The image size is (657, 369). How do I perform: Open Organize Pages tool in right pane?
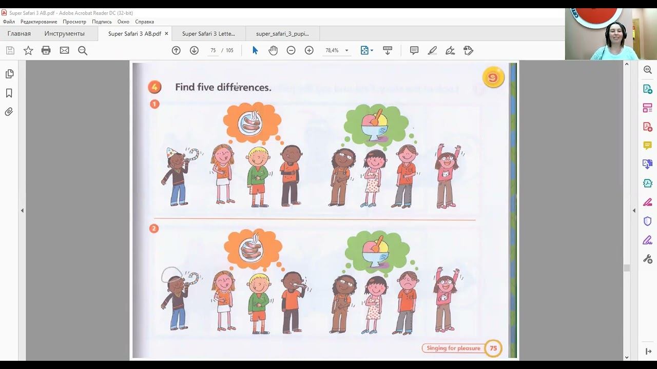648,108
